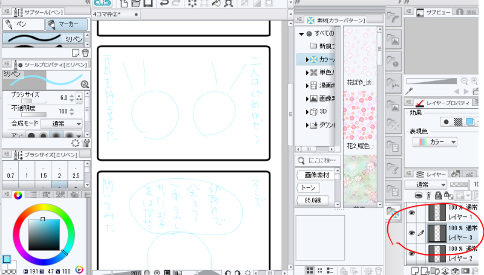Switch to document tab 4コマ枠②
The image size is (484, 275).
click(116, 14)
